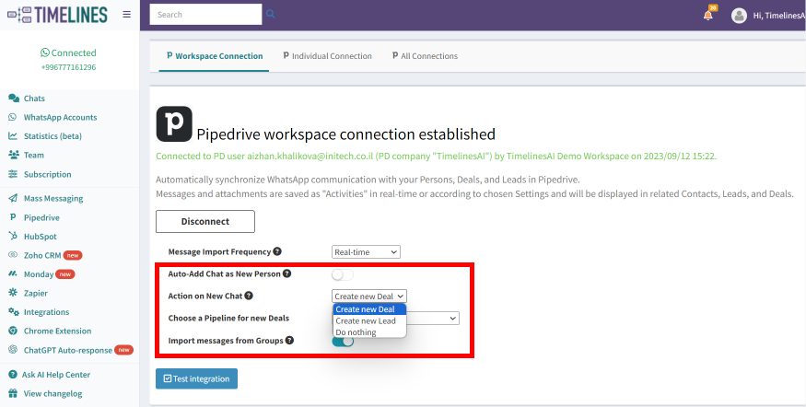The image size is (806, 407).
Task: Select Create new Deal option
Action: [x=369, y=308]
